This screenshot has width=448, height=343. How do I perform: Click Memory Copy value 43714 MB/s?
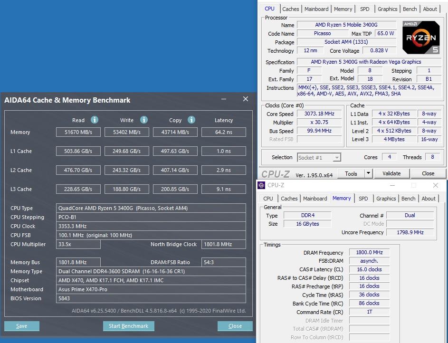coord(175,132)
